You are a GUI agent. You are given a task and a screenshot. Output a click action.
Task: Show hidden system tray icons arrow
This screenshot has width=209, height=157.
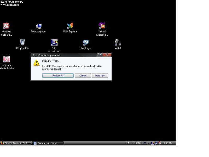149,143
